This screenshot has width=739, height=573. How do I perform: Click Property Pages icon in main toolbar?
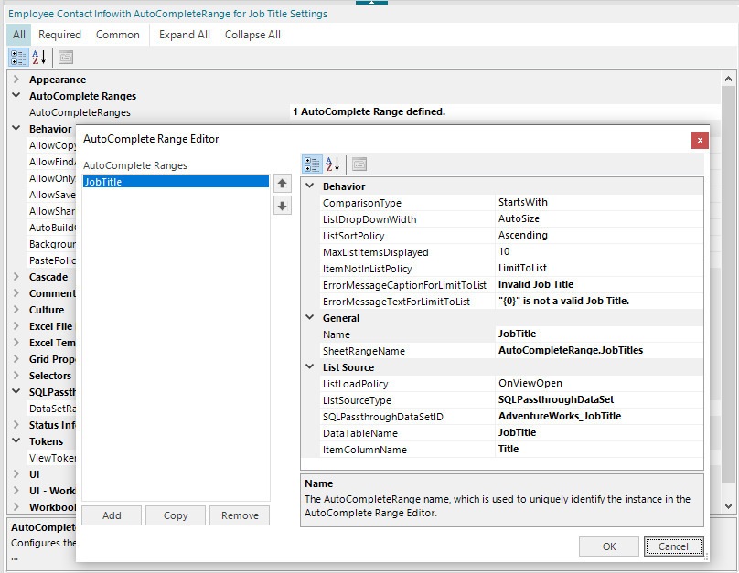pyautogui.click(x=66, y=58)
